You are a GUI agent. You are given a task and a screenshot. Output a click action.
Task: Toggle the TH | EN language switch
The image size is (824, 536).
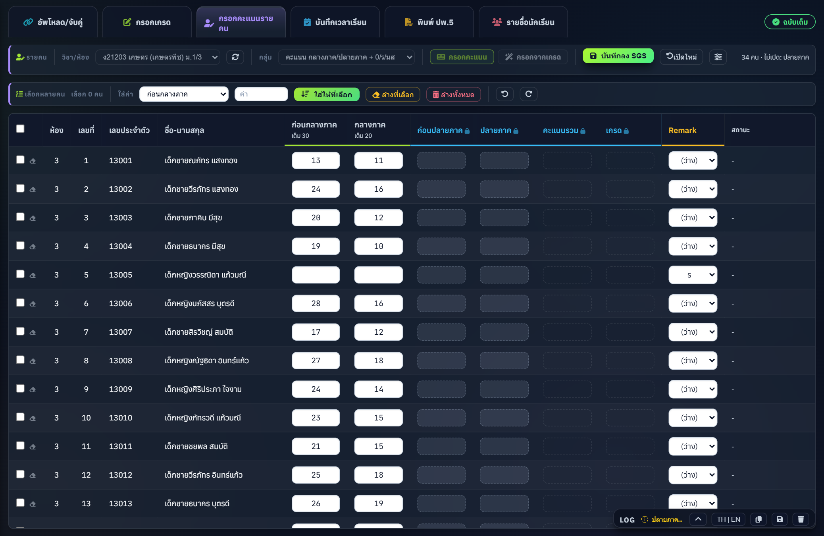pyautogui.click(x=728, y=519)
